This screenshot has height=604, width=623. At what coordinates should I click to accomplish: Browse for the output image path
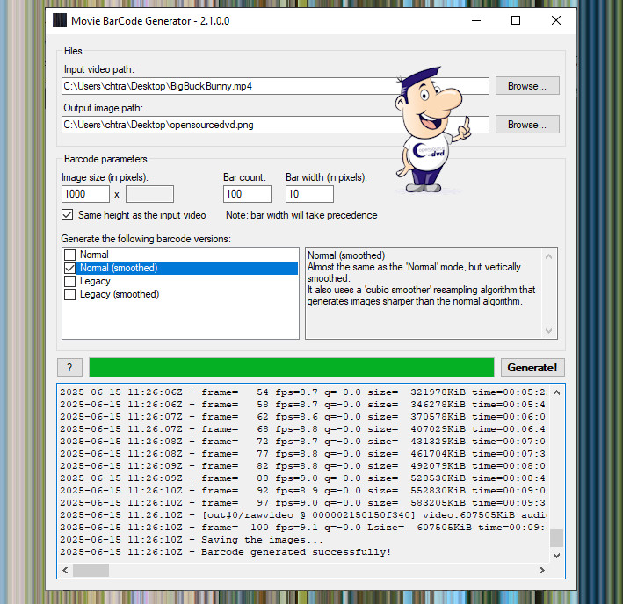tap(526, 125)
